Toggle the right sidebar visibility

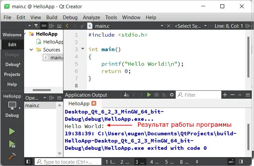[241, 161]
